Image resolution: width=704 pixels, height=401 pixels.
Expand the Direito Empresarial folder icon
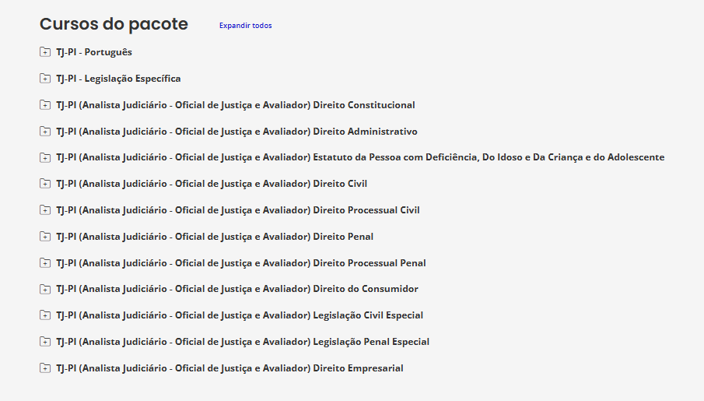(45, 368)
